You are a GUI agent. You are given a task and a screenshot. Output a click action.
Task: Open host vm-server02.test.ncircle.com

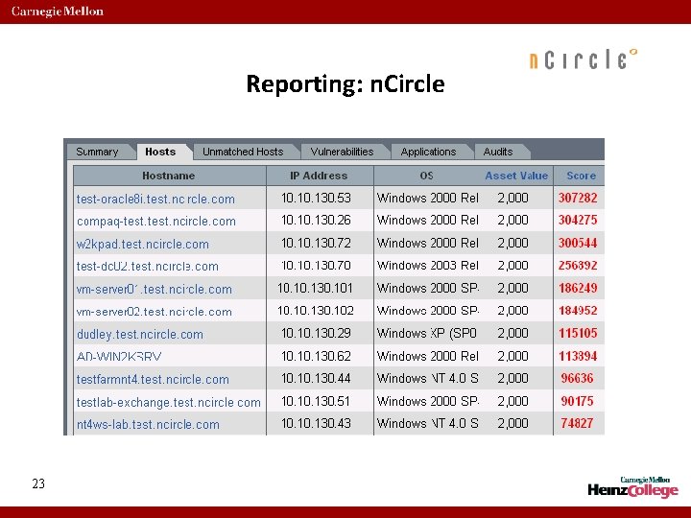click(x=155, y=312)
